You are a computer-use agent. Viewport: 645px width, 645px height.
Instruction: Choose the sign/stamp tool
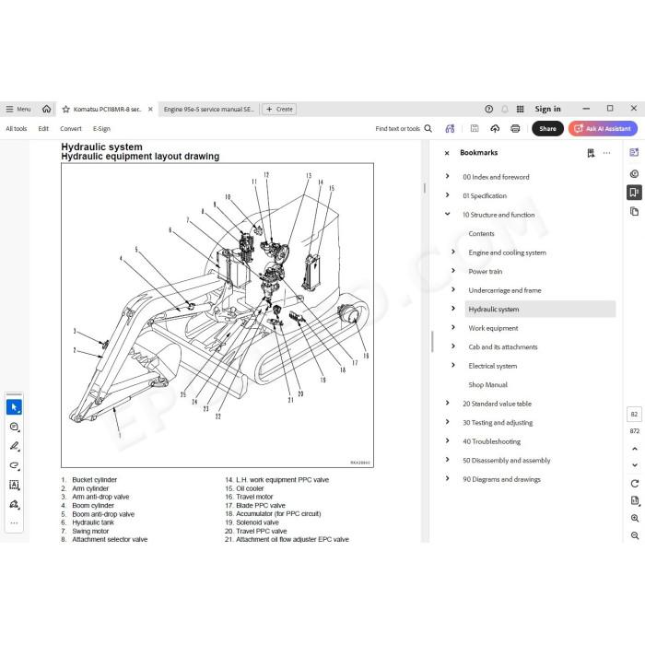[x=15, y=504]
